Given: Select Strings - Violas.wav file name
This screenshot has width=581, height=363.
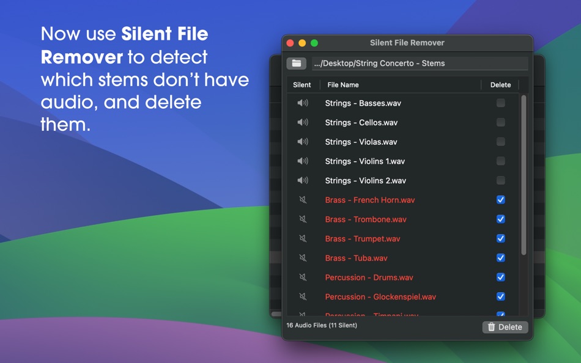Looking at the screenshot, I should 361,142.
